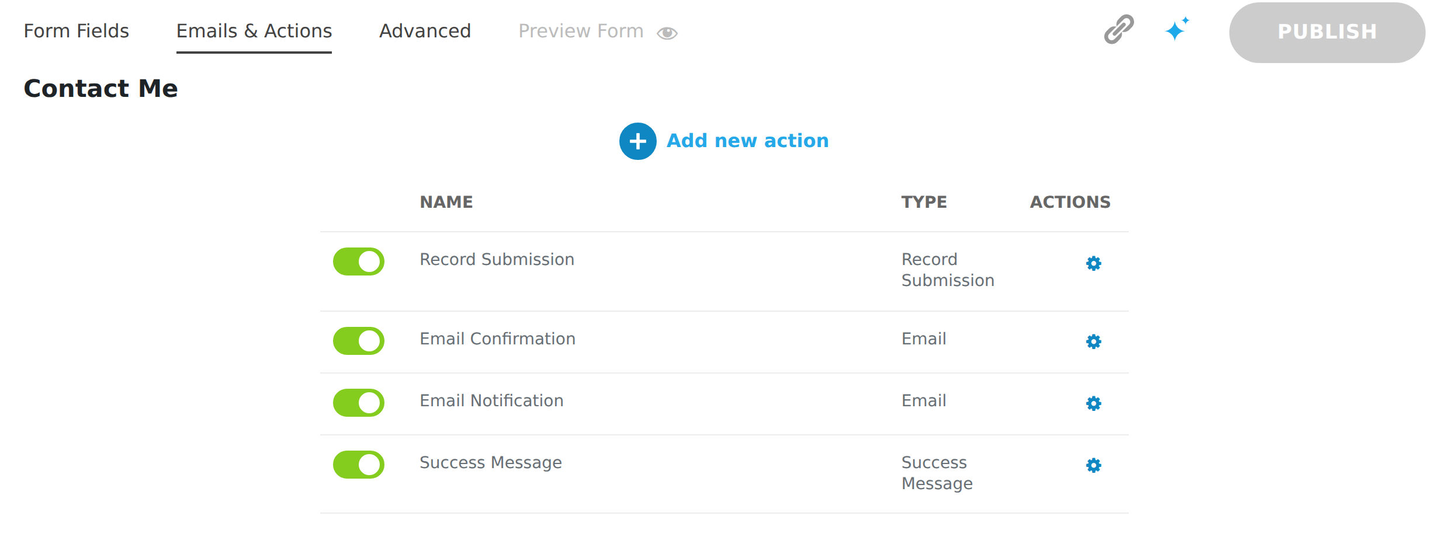The height and width of the screenshot is (537, 1449).
Task: Toggle the Success Message action off
Action: click(358, 465)
